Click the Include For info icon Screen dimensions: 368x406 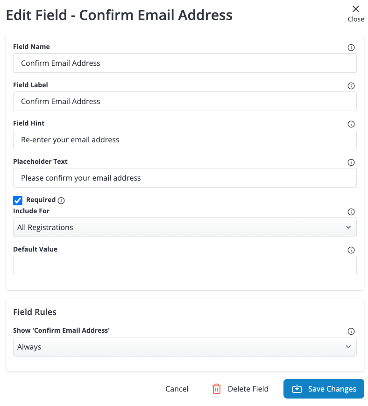coord(351,212)
